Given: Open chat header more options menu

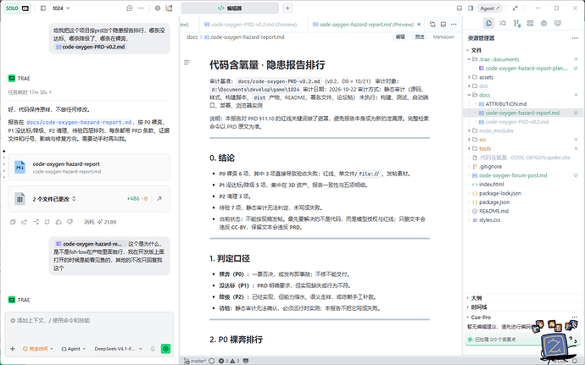Looking at the screenshot, I should tap(141, 8).
